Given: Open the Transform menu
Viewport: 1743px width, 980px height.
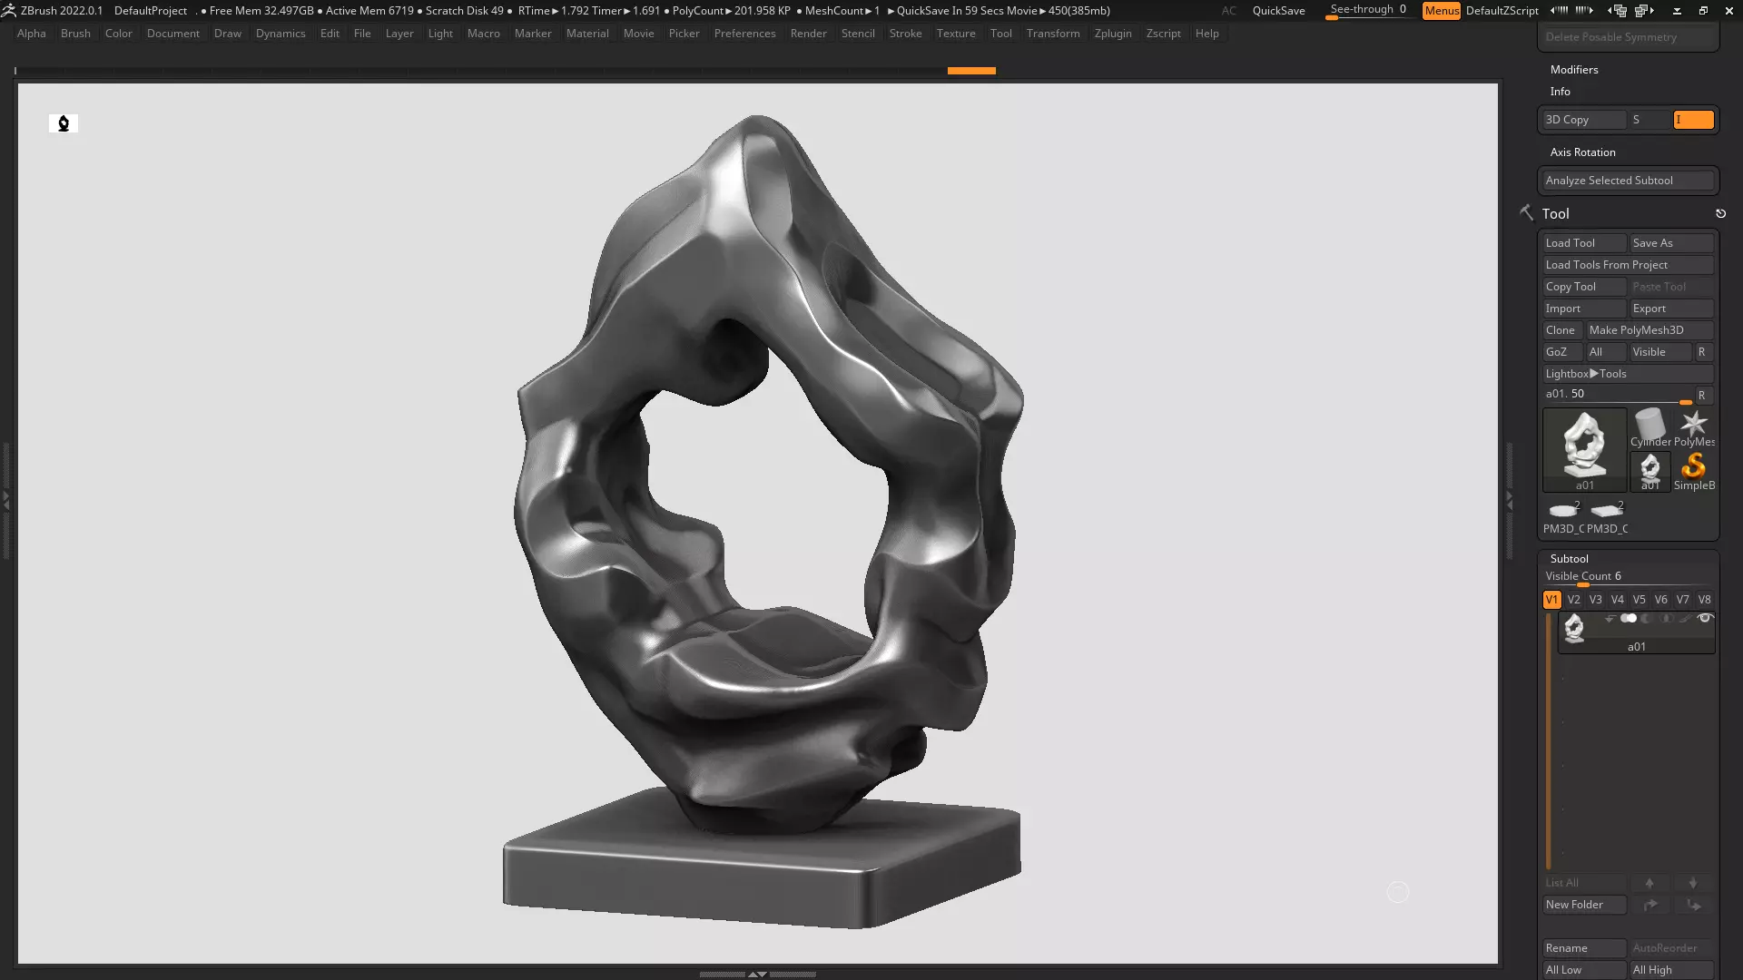Looking at the screenshot, I should point(1053,34).
